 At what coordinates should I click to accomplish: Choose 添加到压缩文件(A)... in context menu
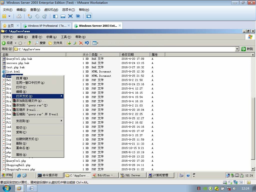click(x=38, y=101)
